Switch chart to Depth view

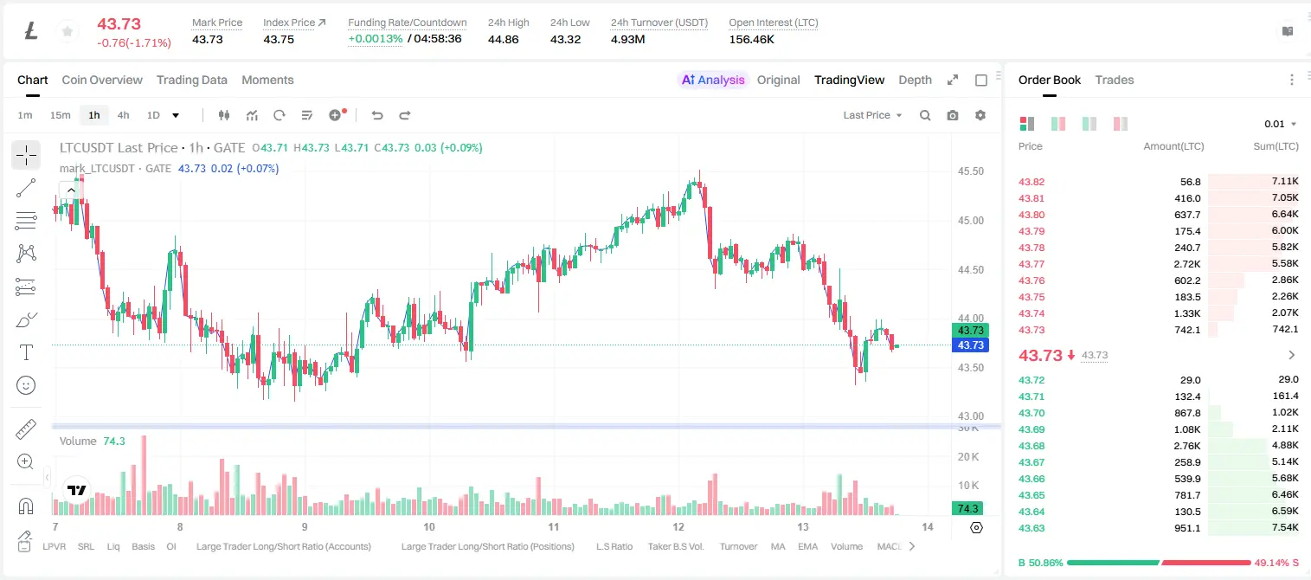click(x=916, y=80)
